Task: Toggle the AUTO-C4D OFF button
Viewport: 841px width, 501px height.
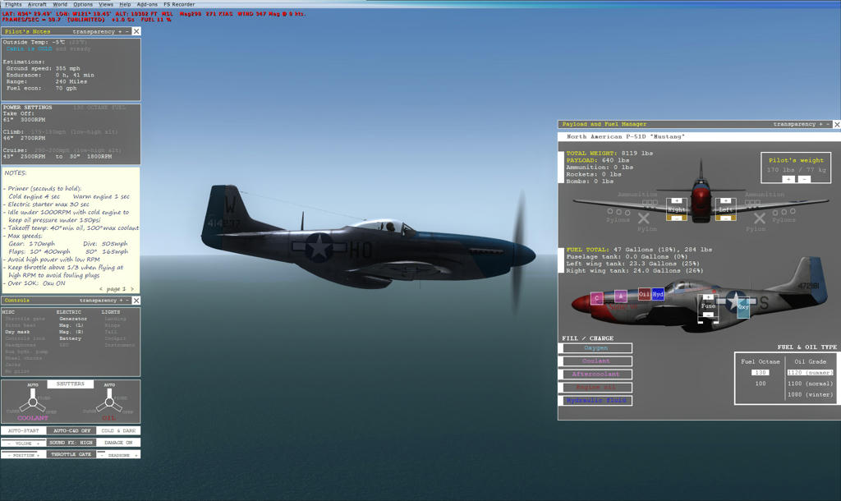Action: [x=71, y=430]
